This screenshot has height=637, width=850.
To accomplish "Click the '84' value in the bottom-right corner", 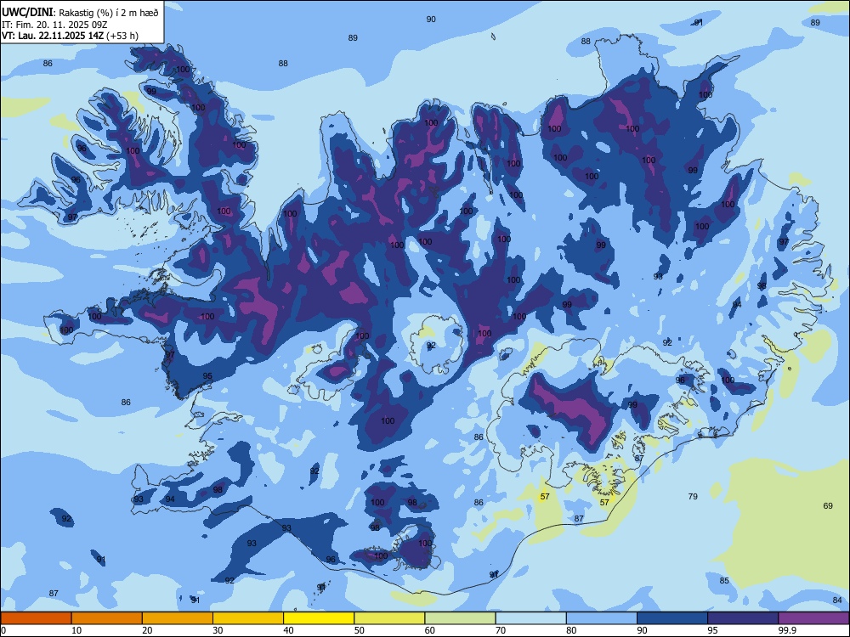I will 837,600.
